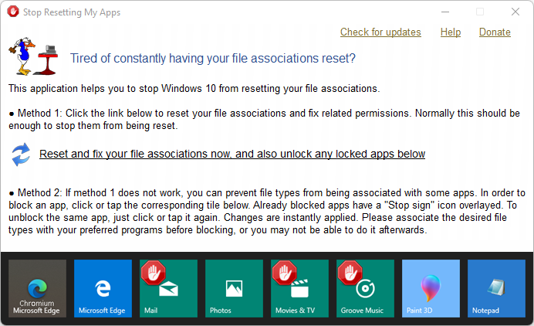Block the Notepad tile

[x=496, y=288]
